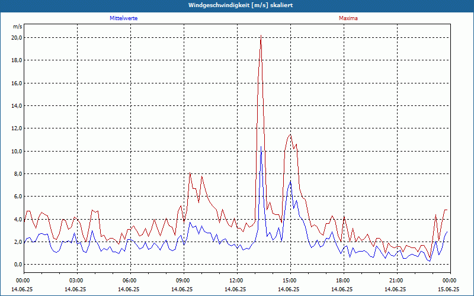474x296 pixels.
Task: Click the blue Mittelwerte peak near 10 m/s
Action: pos(261,147)
